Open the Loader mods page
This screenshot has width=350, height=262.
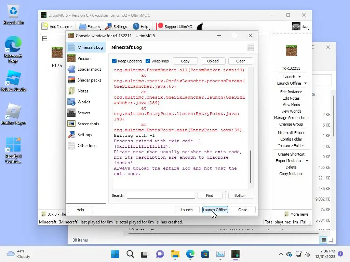(x=86, y=69)
